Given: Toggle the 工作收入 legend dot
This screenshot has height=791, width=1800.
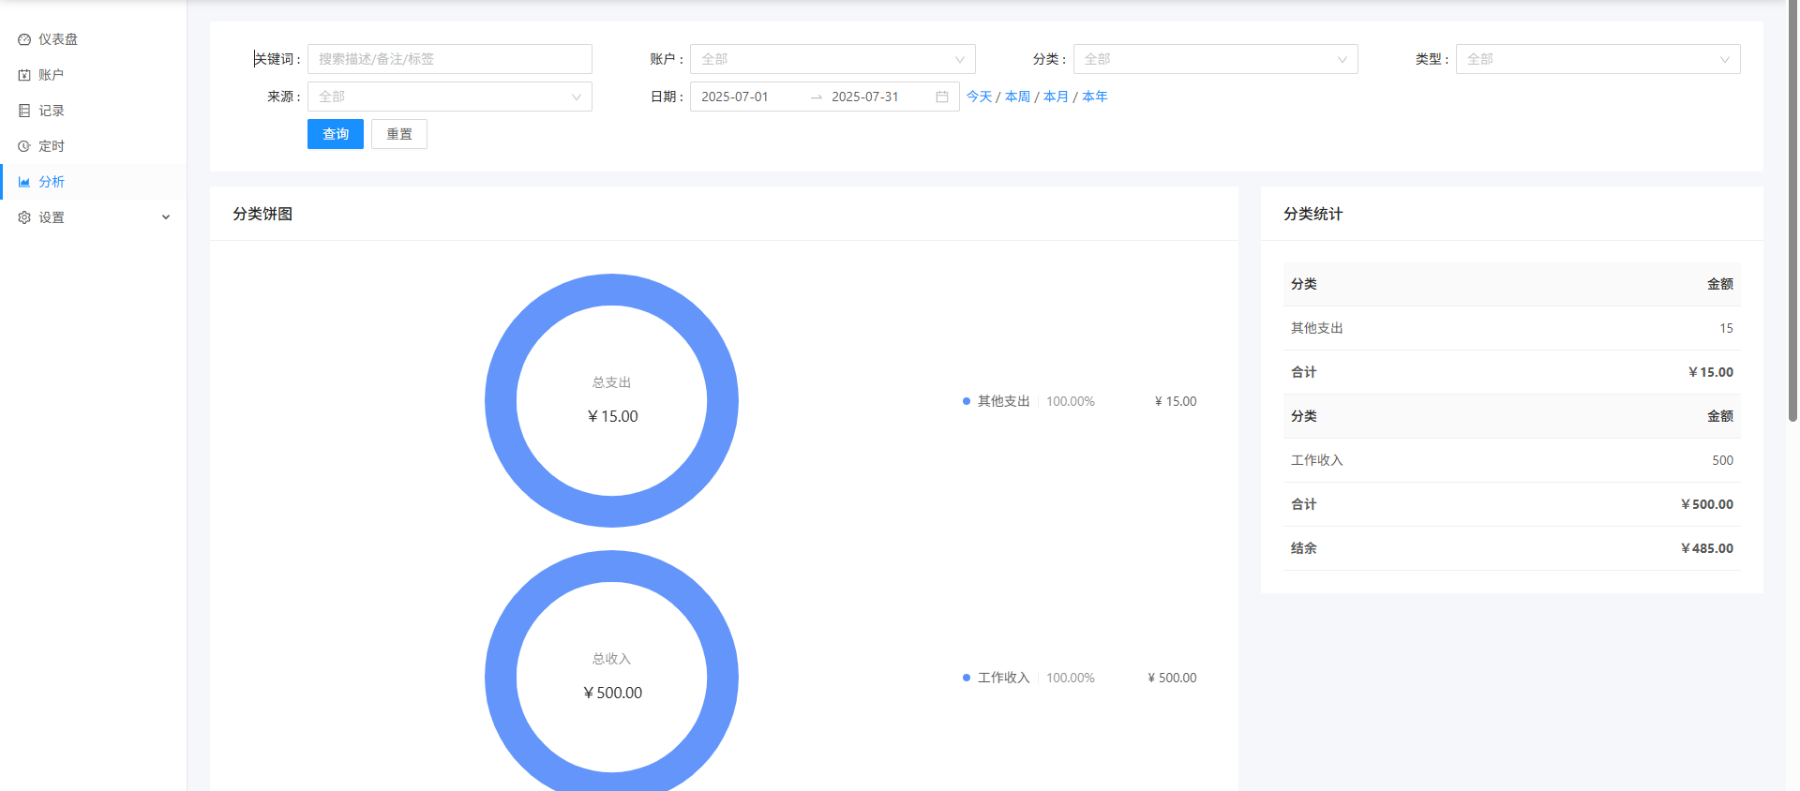Looking at the screenshot, I should [967, 678].
